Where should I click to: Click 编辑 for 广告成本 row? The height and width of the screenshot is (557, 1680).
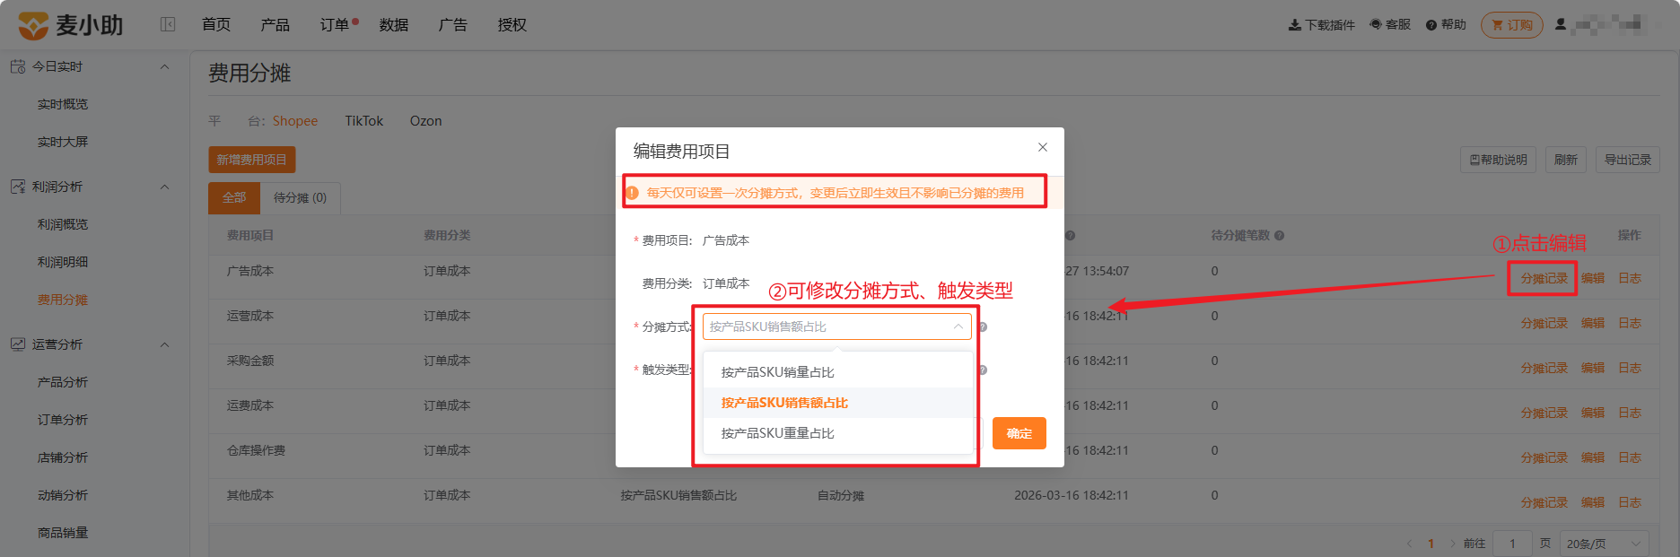tap(1593, 279)
